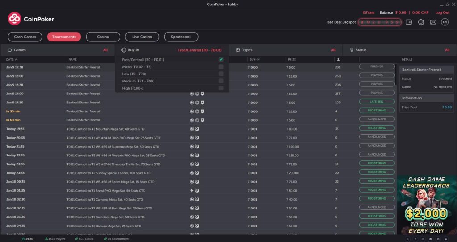Click the players count column header icon
457x242 pixels.
tap(338, 59)
